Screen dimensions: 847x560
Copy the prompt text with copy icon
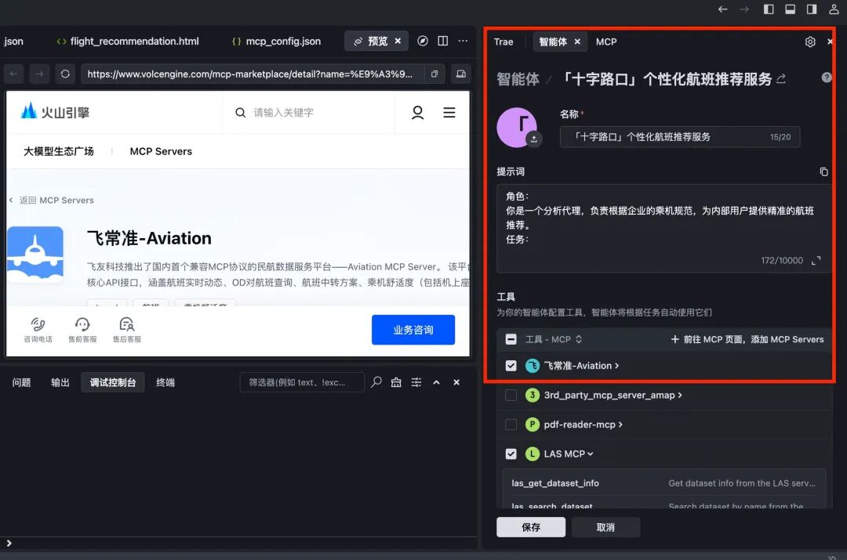point(823,172)
